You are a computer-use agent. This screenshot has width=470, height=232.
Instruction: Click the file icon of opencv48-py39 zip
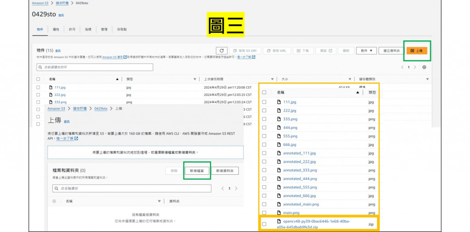pos(279,222)
